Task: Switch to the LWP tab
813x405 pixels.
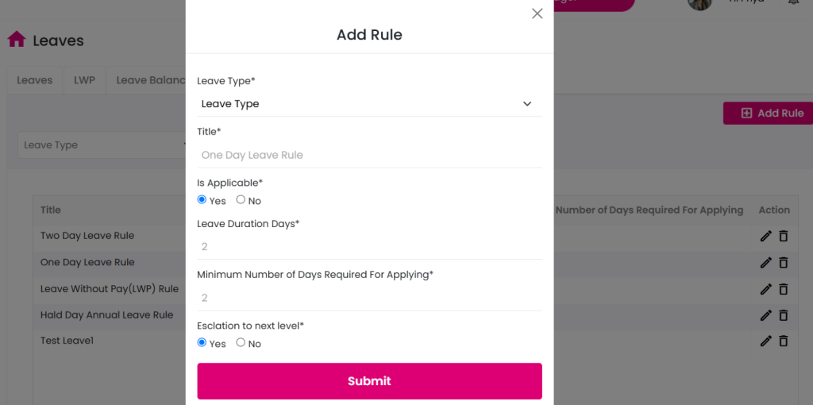Action: tap(84, 80)
